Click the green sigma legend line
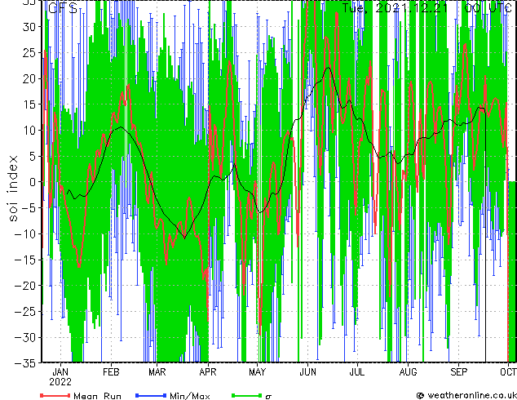517x400 pixels. tap(247, 395)
